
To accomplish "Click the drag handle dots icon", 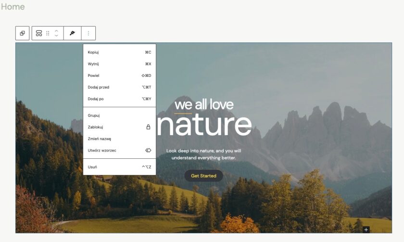I will 48,33.
